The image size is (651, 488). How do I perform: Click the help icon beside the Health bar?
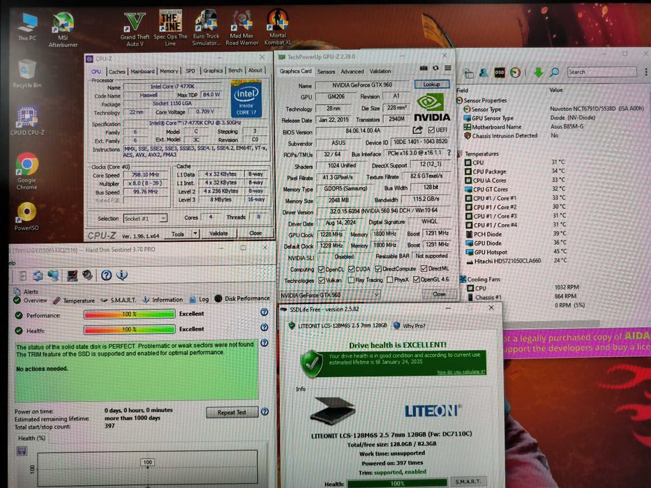pos(264,328)
